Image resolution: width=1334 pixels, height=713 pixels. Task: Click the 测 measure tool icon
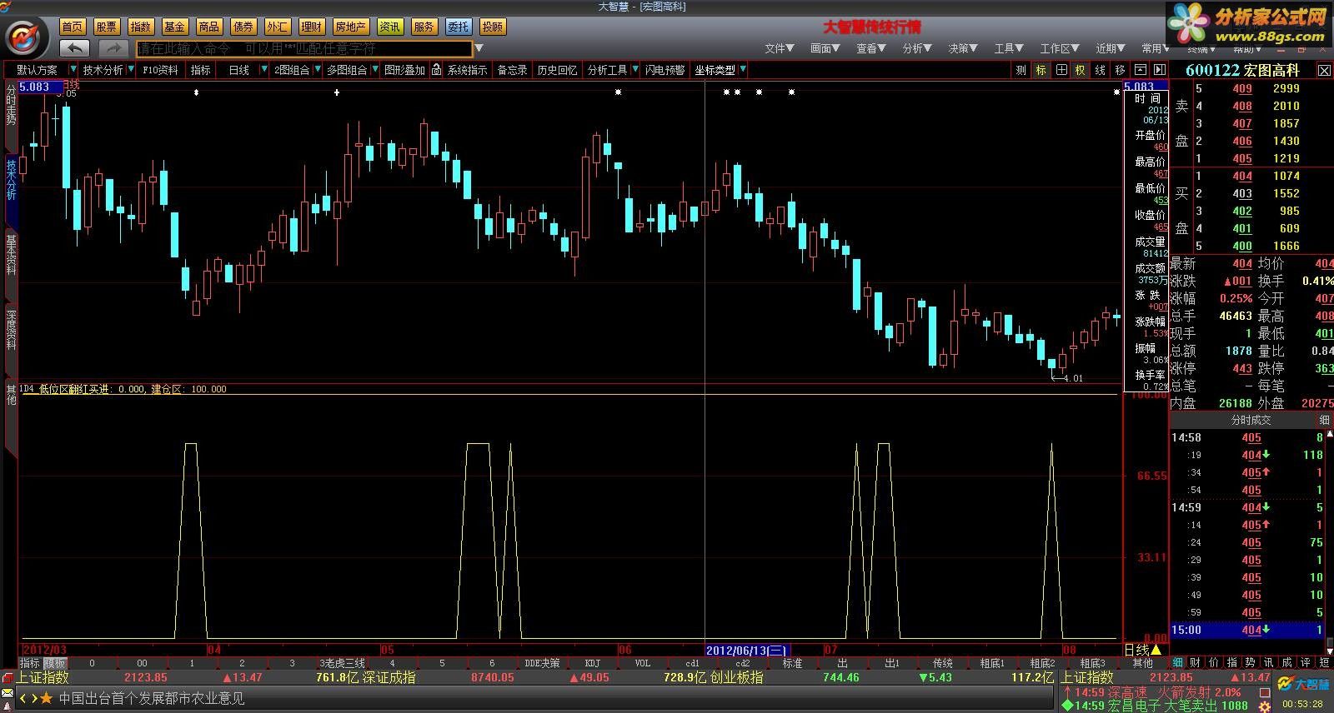(1021, 70)
